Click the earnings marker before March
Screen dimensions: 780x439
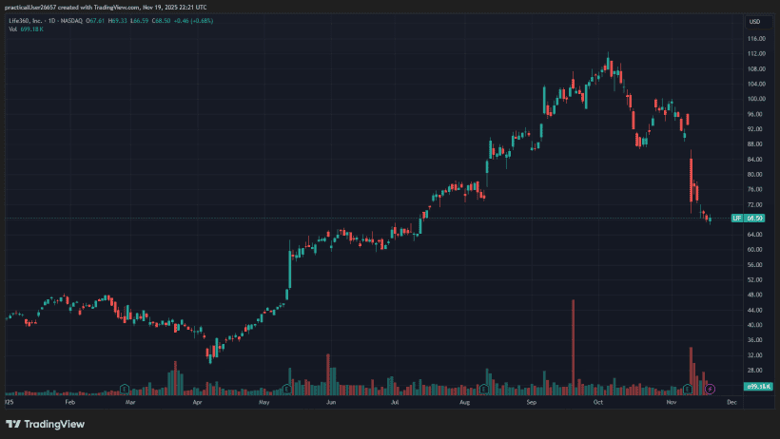click(x=125, y=389)
